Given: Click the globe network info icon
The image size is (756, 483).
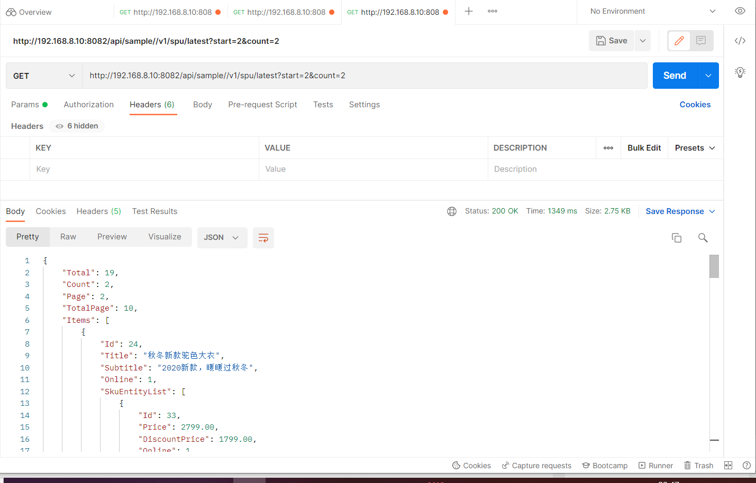Looking at the screenshot, I should [x=451, y=211].
